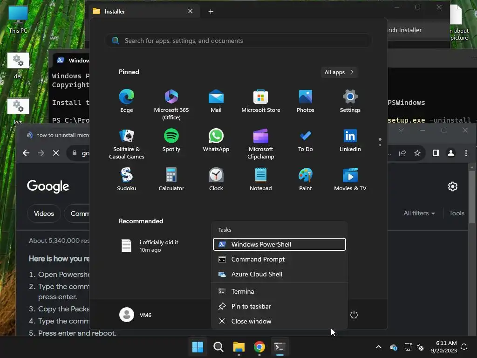Image resolution: width=477 pixels, height=358 pixels.
Task: Open the Clock app
Action: coord(216,179)
